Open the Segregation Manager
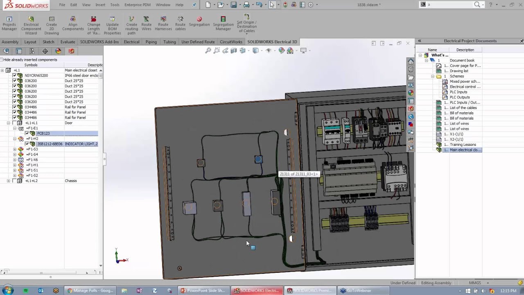The height and width of the screenshot is (295, 524). pyautogui.click(x=223, y=24)
